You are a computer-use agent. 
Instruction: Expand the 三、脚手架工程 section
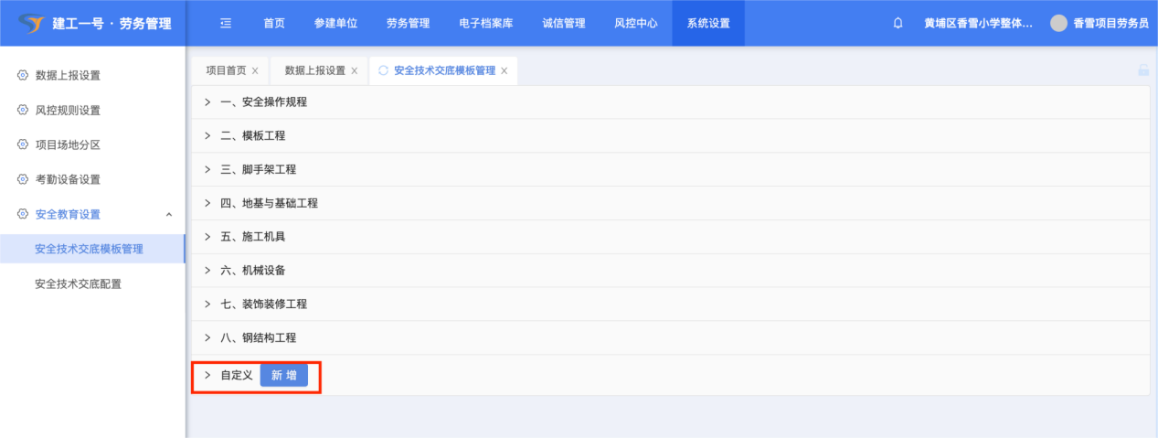258,169
